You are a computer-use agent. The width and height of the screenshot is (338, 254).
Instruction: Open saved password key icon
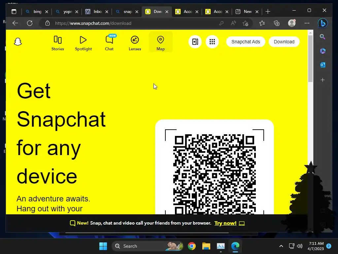[x=221, y=23]
